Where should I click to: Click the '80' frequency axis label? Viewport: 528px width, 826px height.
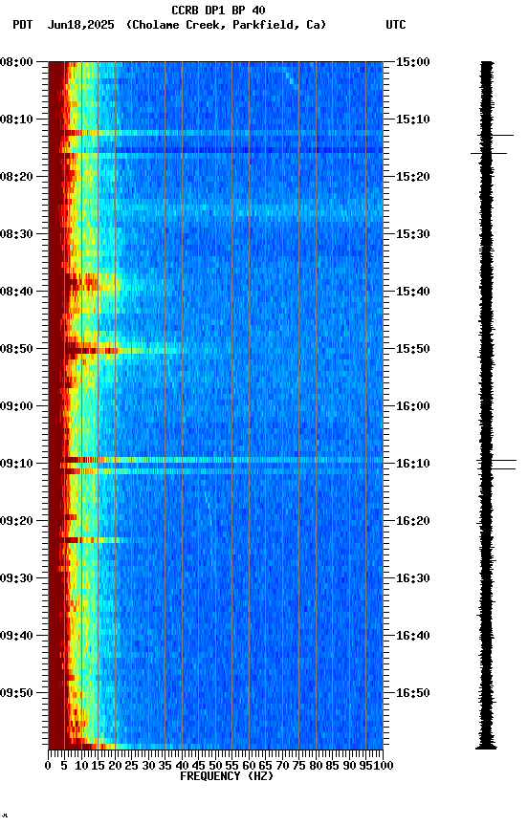[316, 766]
